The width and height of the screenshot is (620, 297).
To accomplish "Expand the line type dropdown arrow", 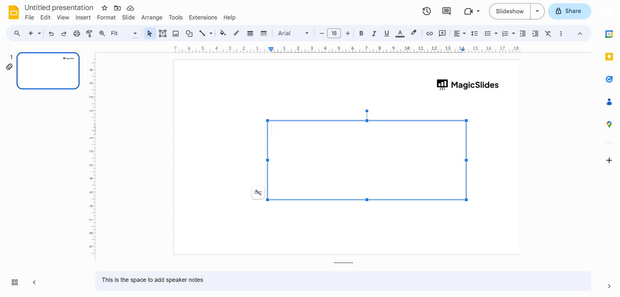I will tap(211, 33).
